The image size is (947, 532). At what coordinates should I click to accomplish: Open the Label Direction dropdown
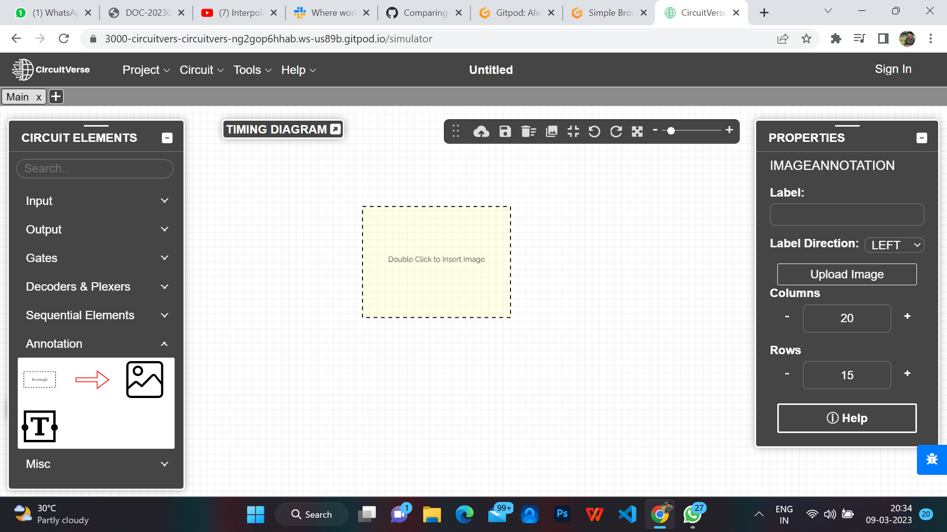click(x=894, y=245)
